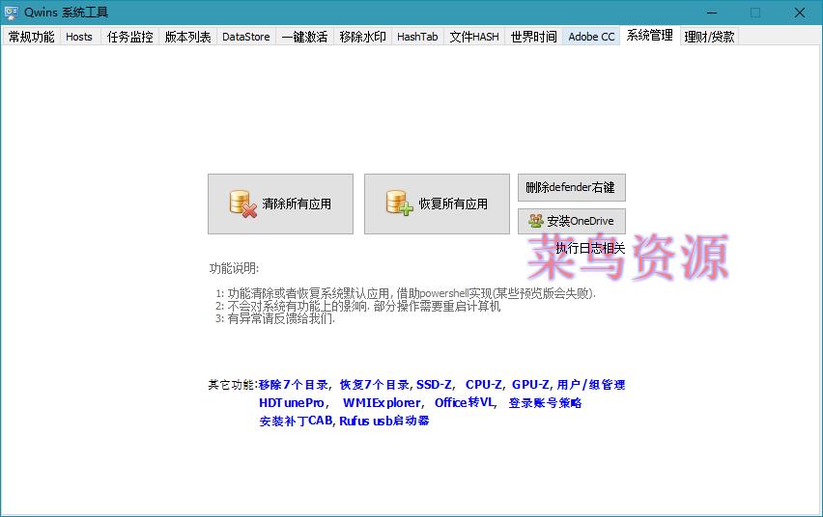Close the Qwins 系统工具 window
The image size is (823, 517).
(800, 13)
